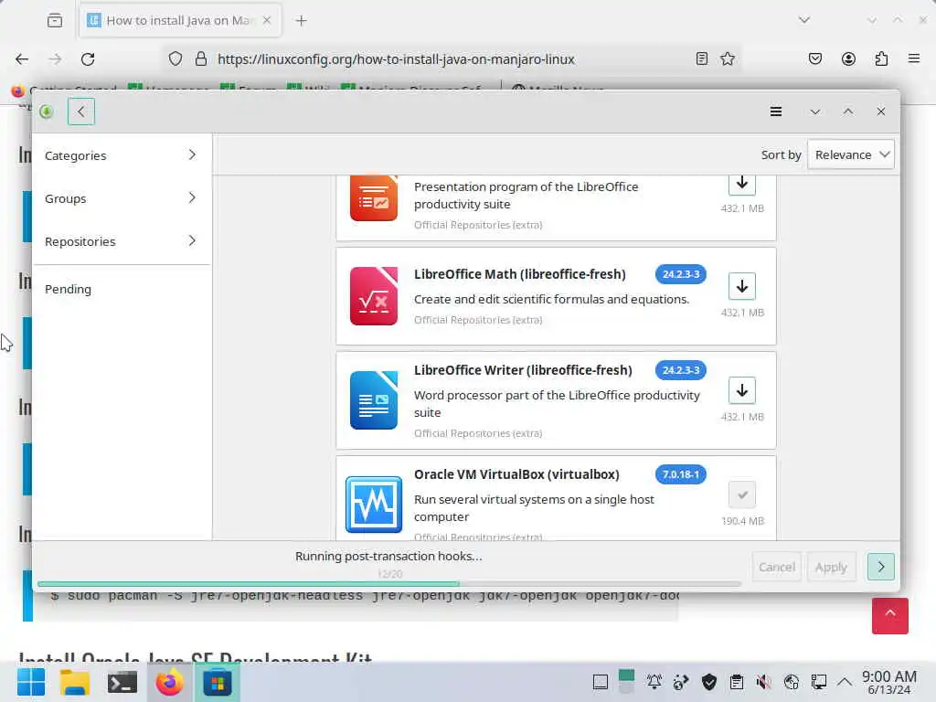Screen dimensions: 936x702
Task: Install LibreOffice Writer via download arrow
Action: [742, 390]
